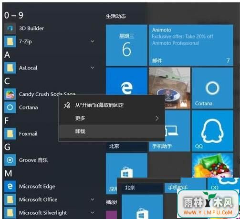Open the Cortana circle tile
This screenshot has height=219, width=240.
[x=212, y=88]
